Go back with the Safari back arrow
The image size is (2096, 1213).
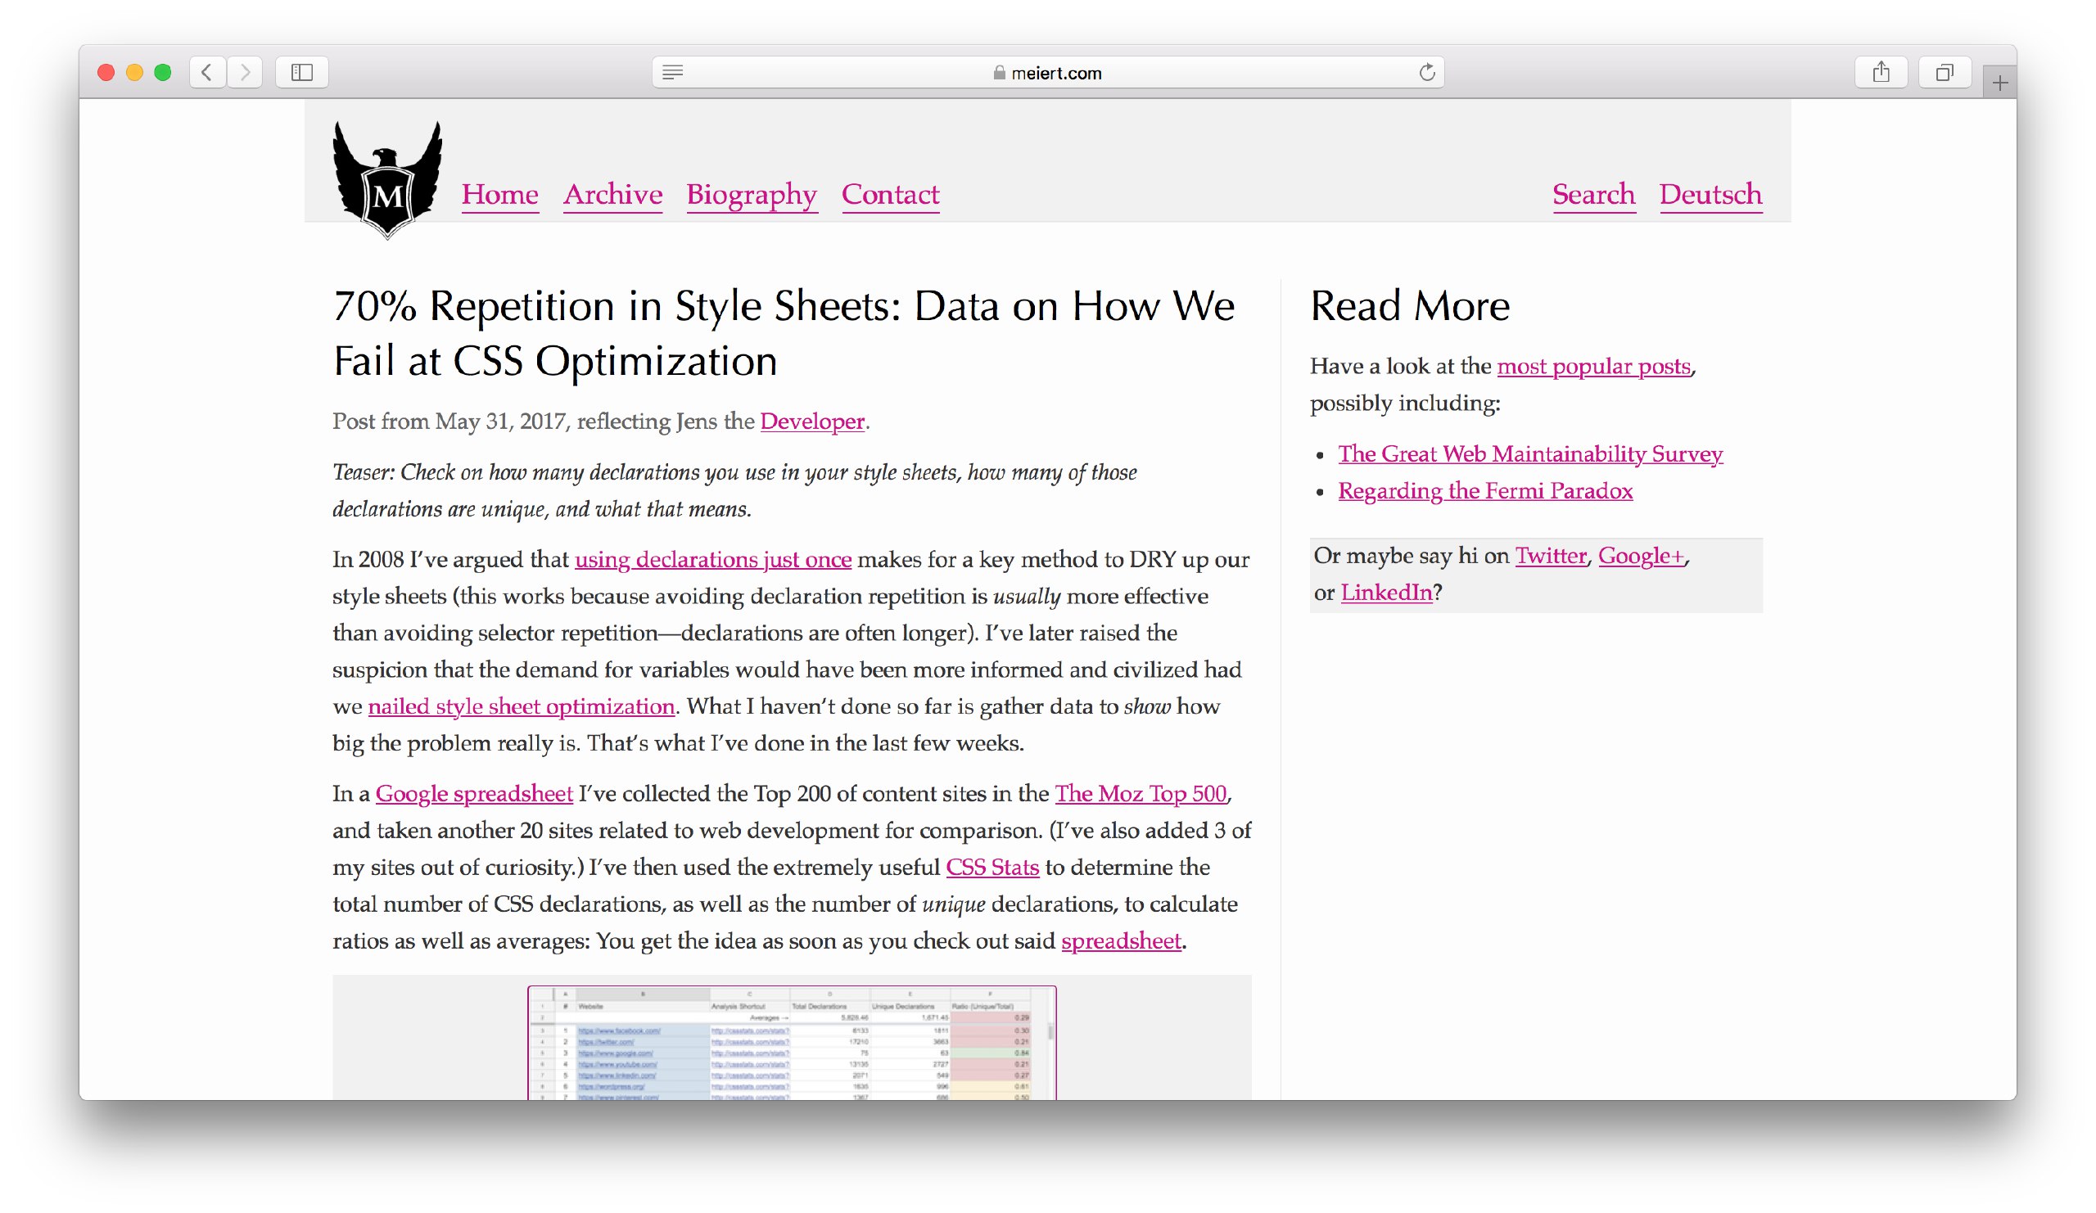[x=207, y=72]
